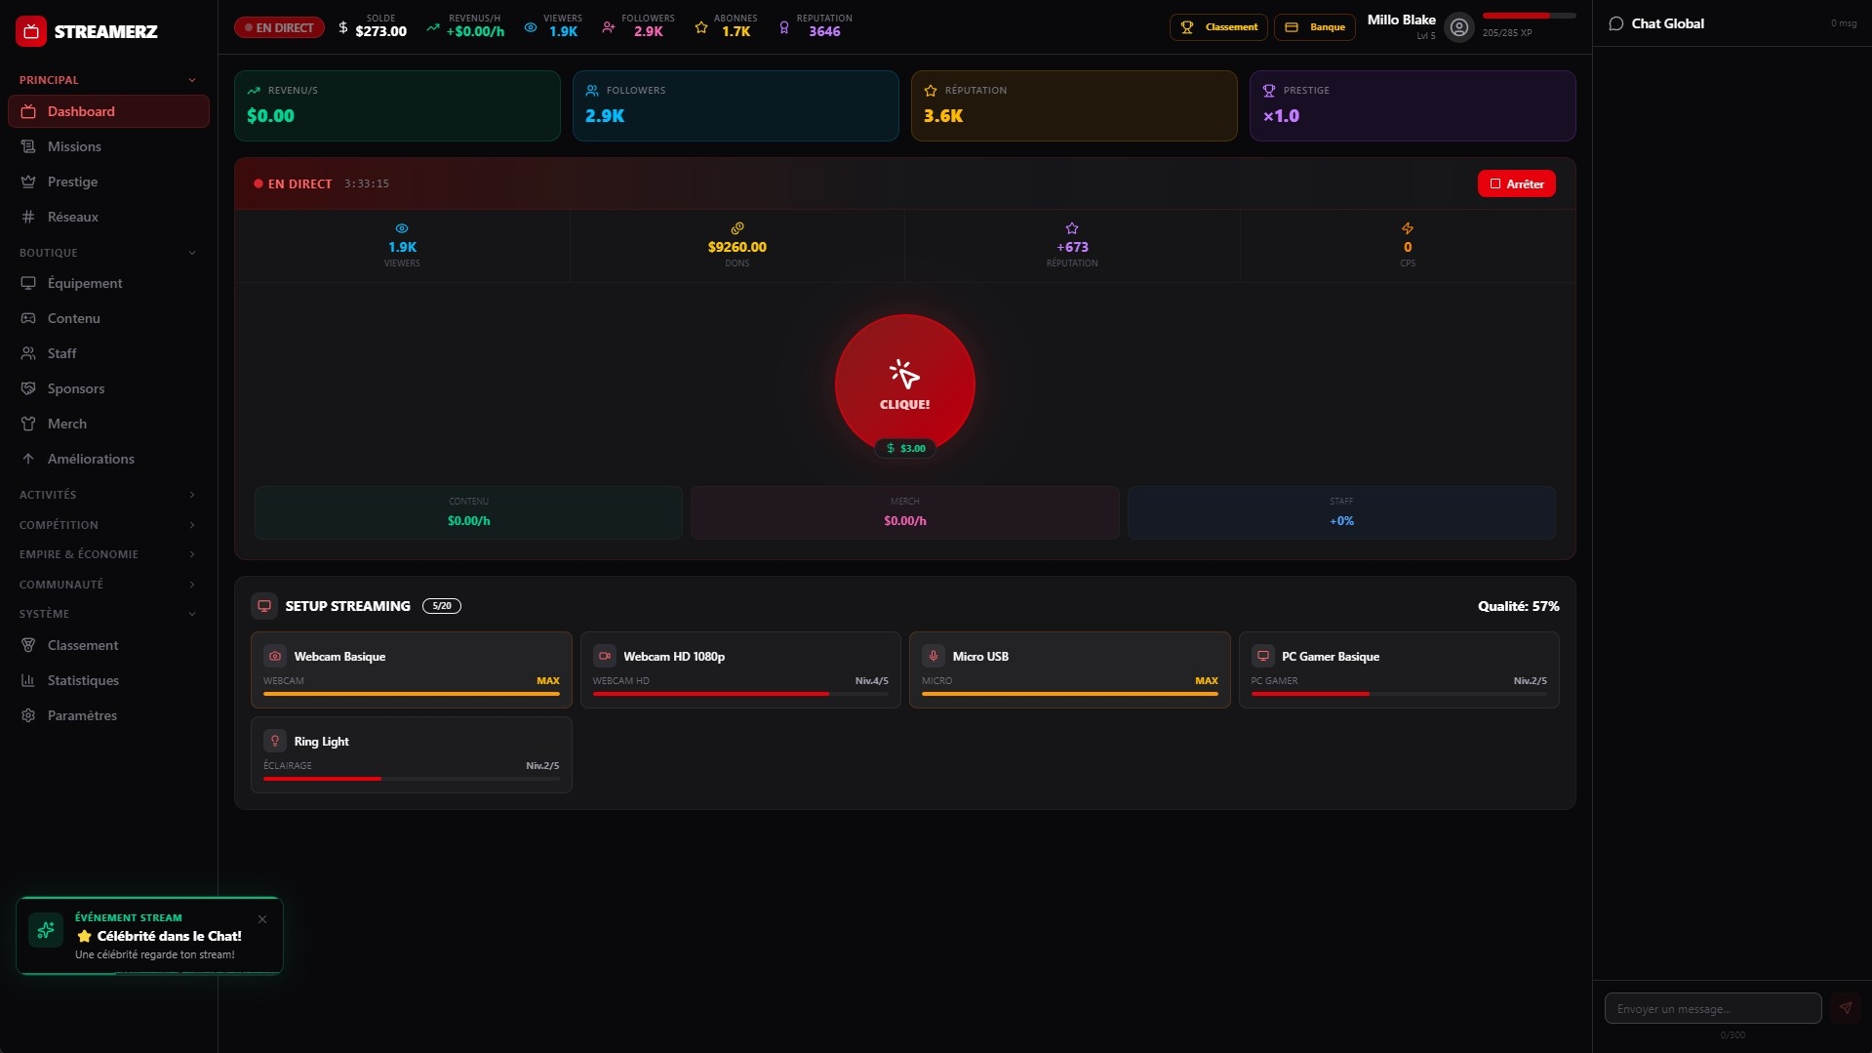Click the Chat Global speech bubble icon
1872x1053 pixels.
pyautogui.click(x=1615, y=23)
